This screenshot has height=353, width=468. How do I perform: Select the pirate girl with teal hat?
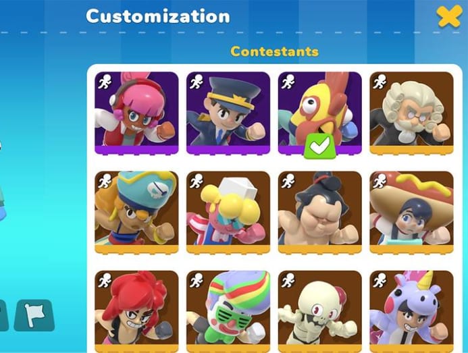click(x=136, y=212)
